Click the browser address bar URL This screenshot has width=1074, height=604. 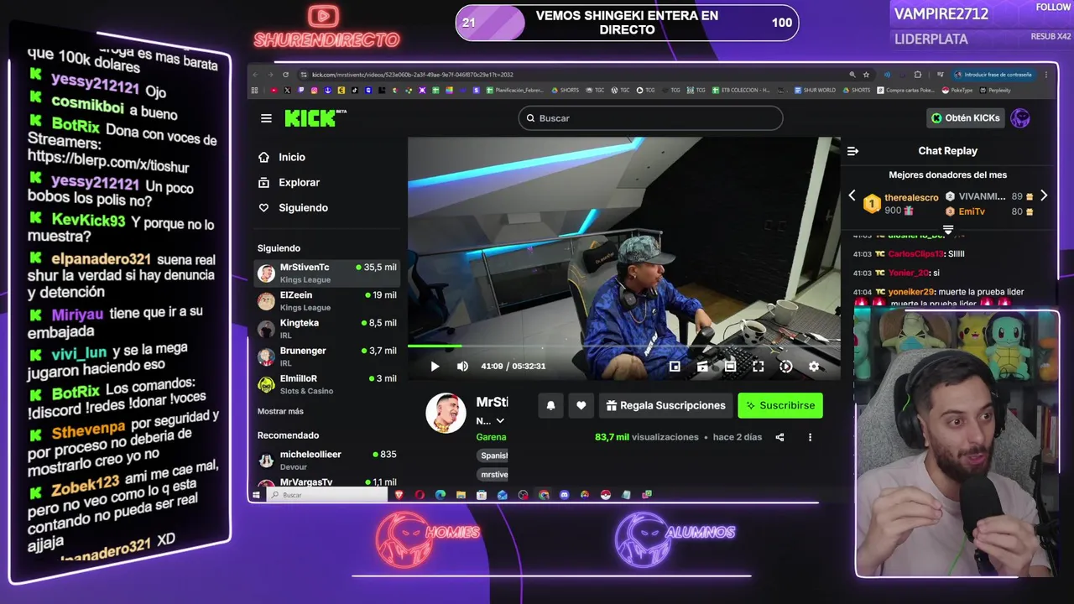pyautogui.click(x=412, y=75)
